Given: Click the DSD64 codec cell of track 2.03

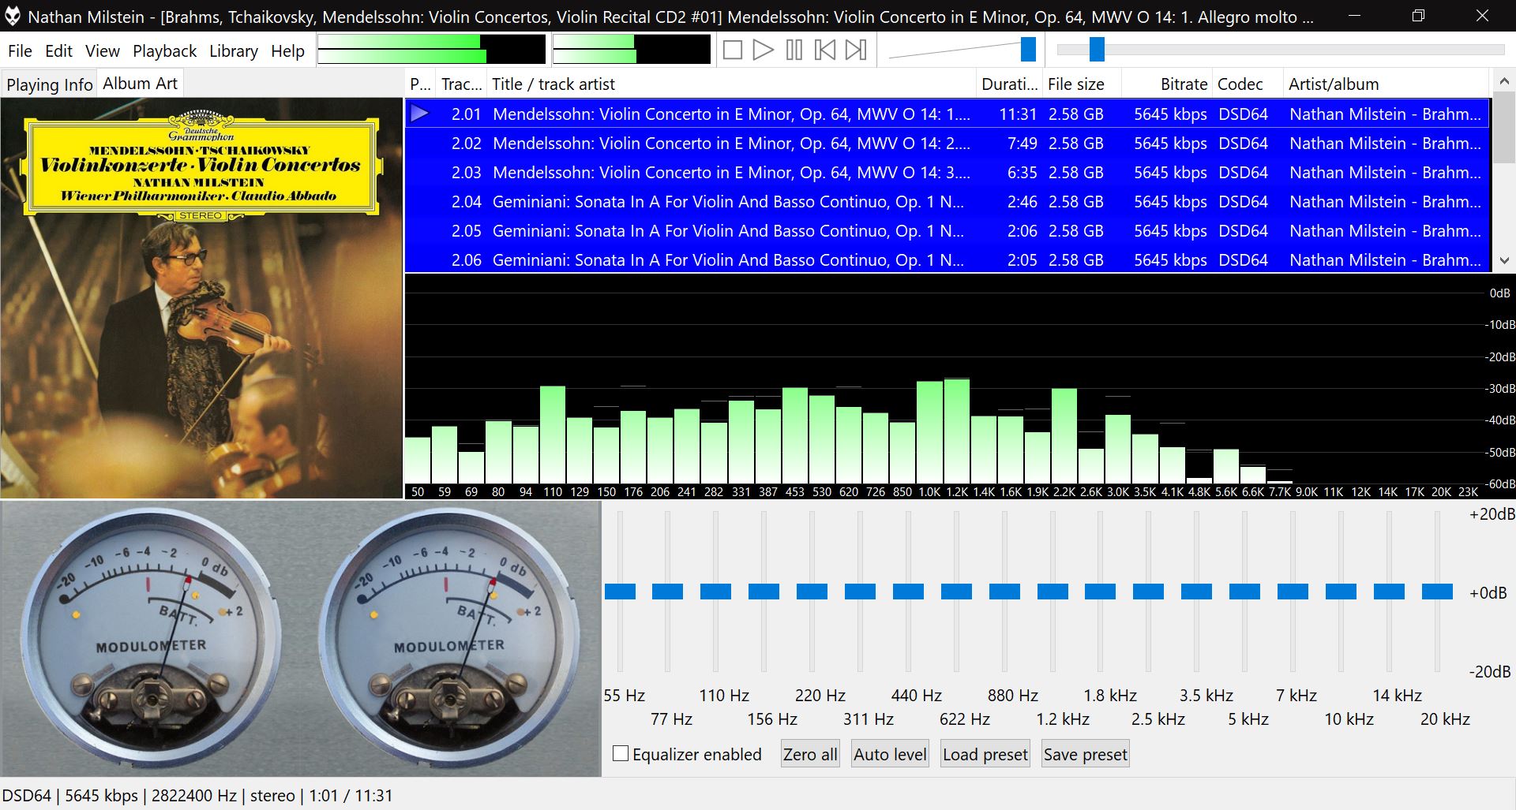Looking at the screenshot, I should tap(1243, 172).
